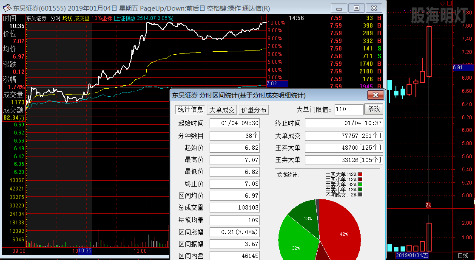The image size is (475, 260).
Task: Click the 主卖大单 value 33126[105个]
Action: 344,160
